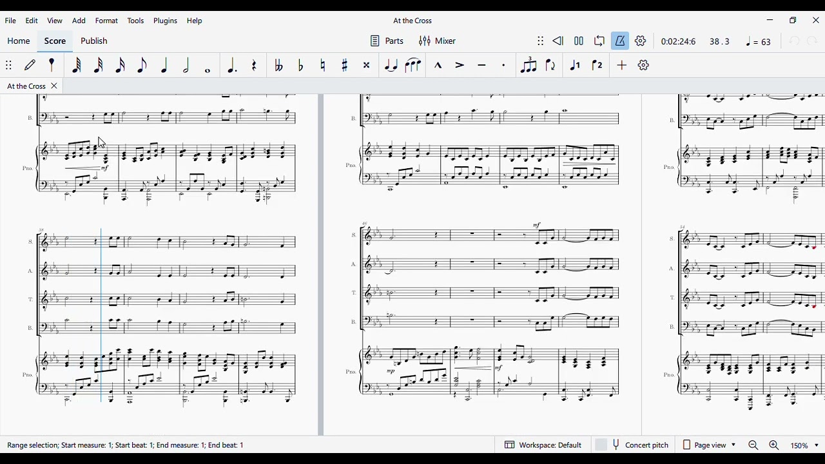Toggle loop playback
The image size is (825, 464).
coord(600,41)
